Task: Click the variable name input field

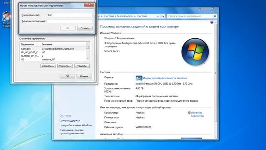Action: 70,15
